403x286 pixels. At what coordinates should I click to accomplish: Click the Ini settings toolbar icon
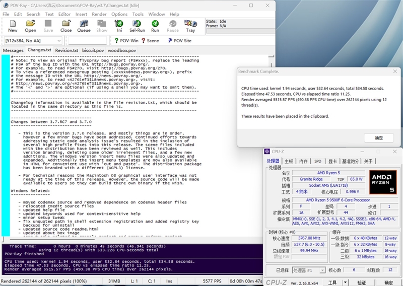tap(119, 26)
